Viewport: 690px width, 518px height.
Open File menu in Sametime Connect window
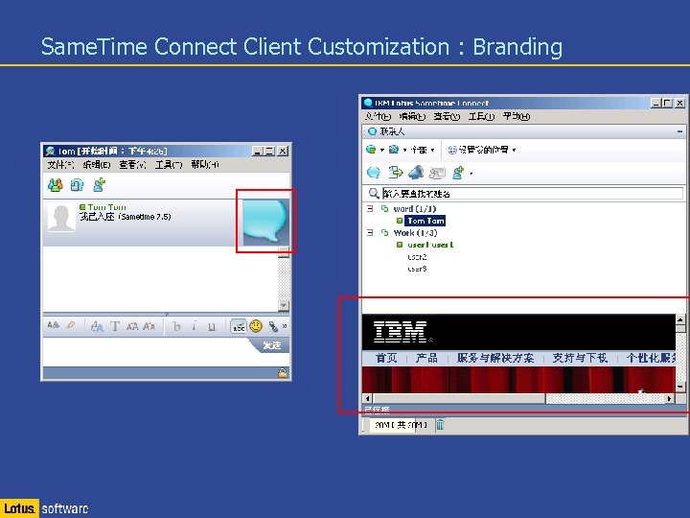(378, 116)
